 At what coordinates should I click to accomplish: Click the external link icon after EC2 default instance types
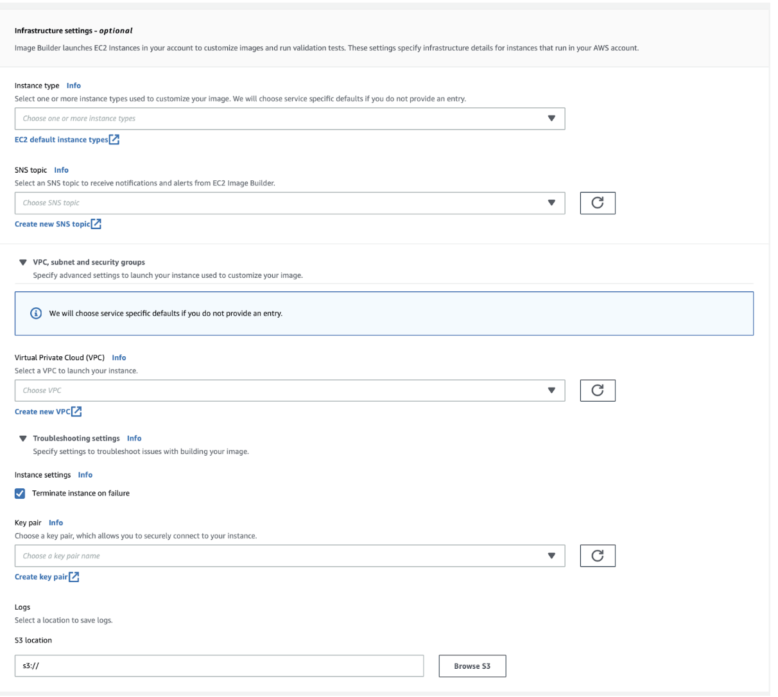coord(114,139)
